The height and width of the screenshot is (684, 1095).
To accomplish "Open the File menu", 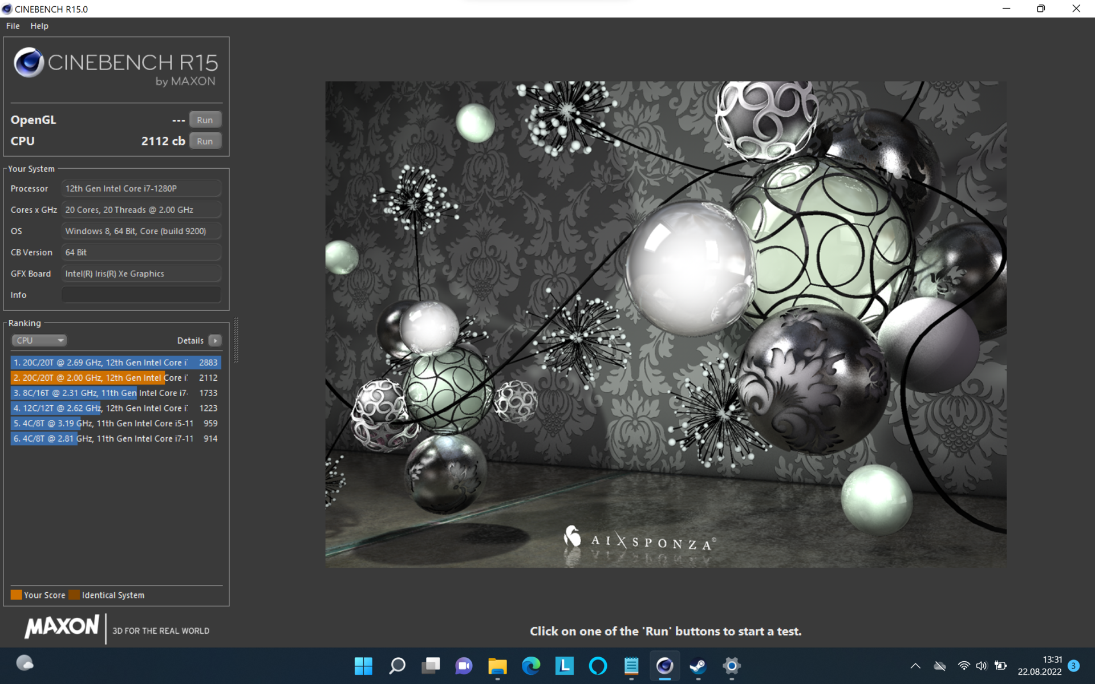I will coord(13,26).
